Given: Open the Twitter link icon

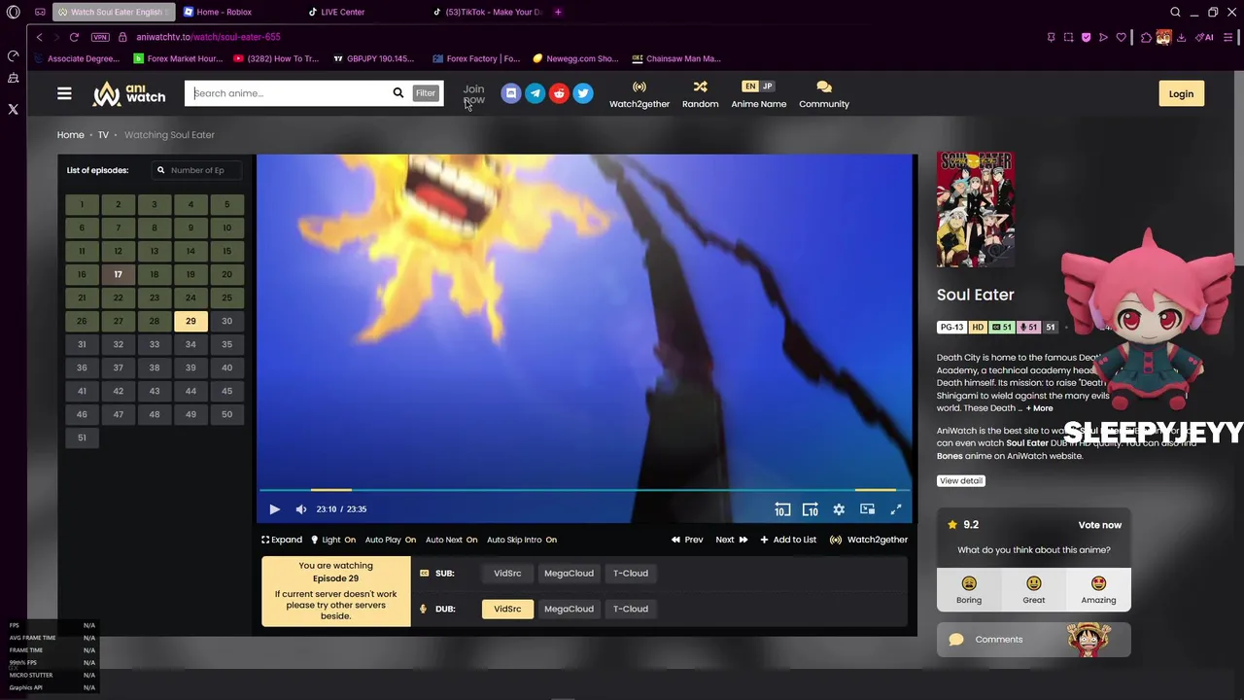Looking at the screenshot, I should pyautogui.click(x=582, y=93).
